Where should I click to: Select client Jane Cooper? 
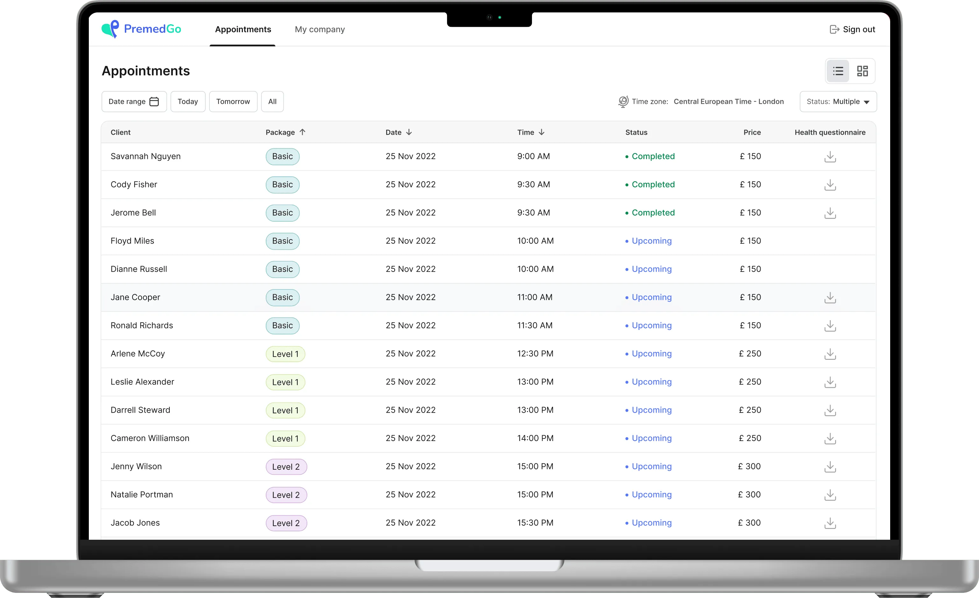tap(135, 297)
